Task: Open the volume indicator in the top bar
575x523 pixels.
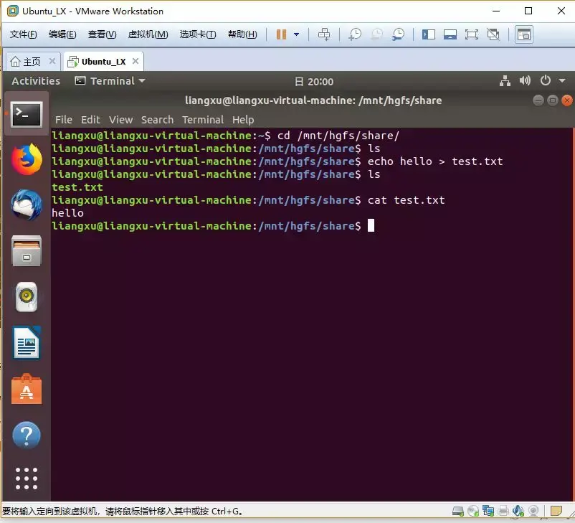Action: (x=525, y=81)
